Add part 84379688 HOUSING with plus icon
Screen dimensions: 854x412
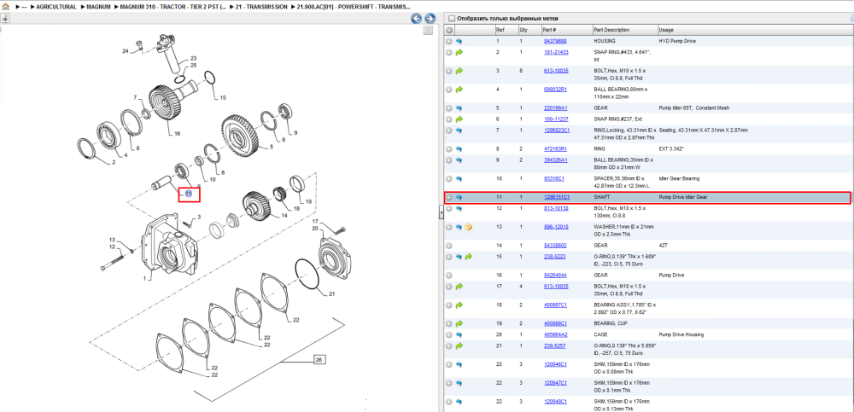[449, 41]
